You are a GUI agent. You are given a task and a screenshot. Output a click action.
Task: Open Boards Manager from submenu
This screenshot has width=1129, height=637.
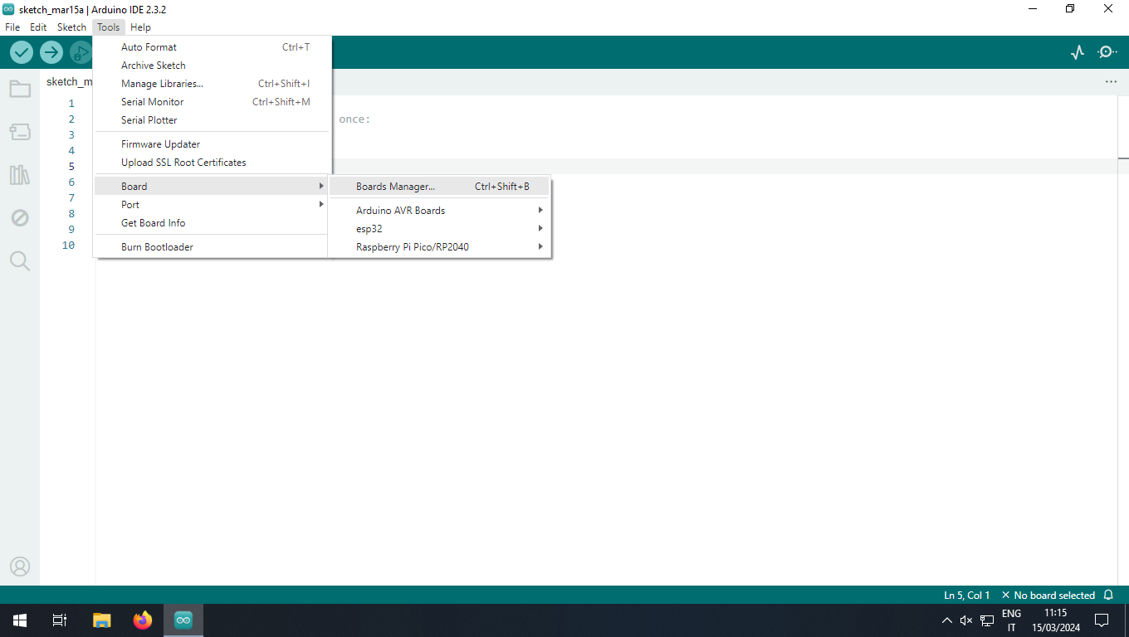coord(440,187)
